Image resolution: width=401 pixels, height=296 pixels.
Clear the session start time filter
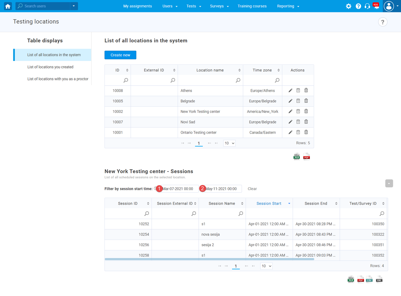(x=252, y=189)
